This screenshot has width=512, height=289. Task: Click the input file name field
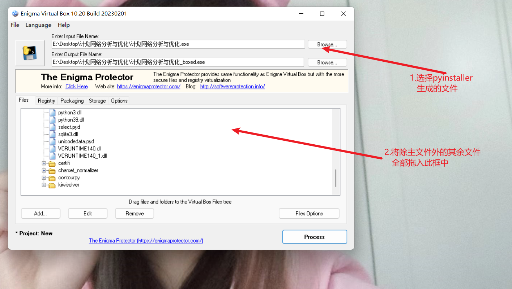click(178, 44)
